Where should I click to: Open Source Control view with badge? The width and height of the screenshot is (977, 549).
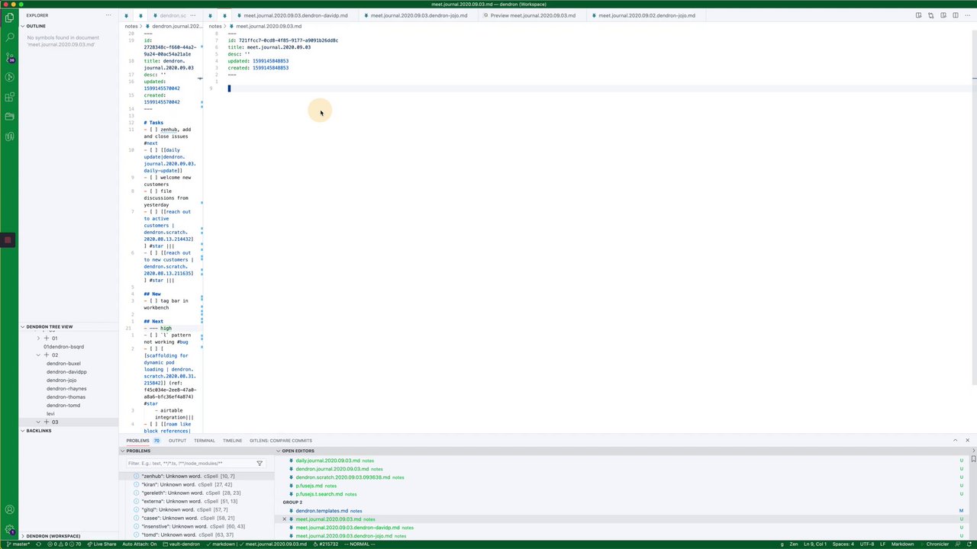[x=10, y=56]
